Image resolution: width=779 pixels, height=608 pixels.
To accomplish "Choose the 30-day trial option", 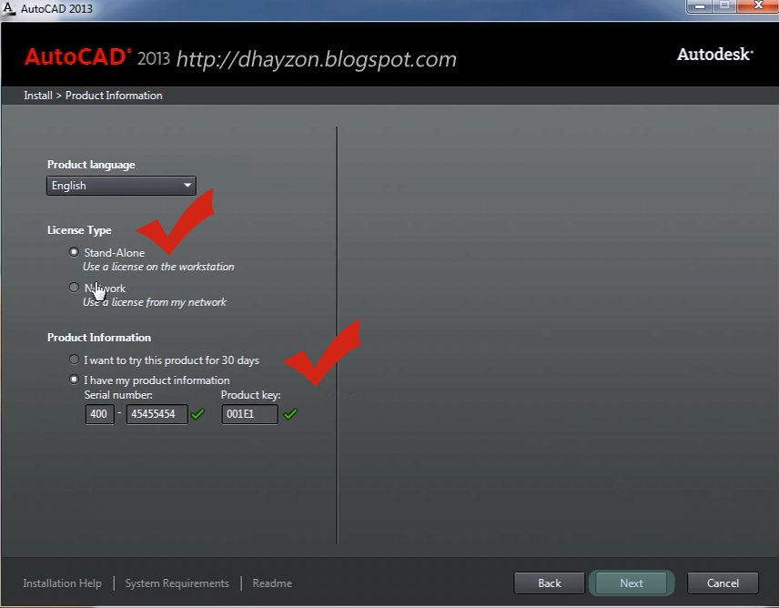I will [x=74, y=360].
